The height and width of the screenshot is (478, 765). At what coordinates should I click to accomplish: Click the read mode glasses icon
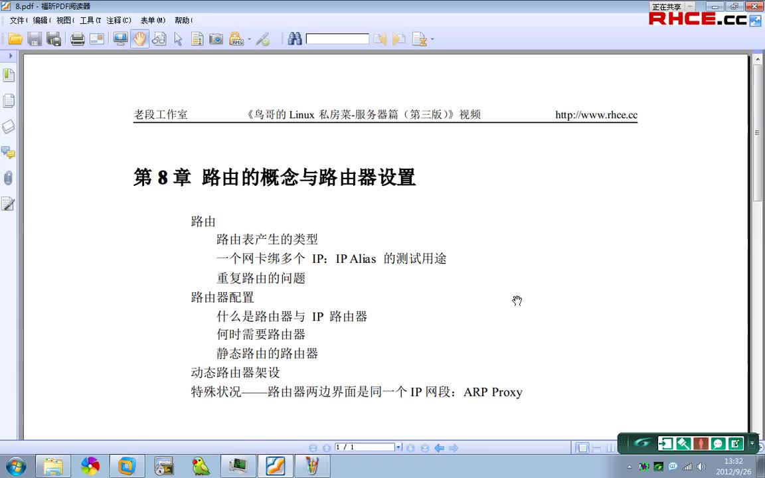[x=159, y=39]
